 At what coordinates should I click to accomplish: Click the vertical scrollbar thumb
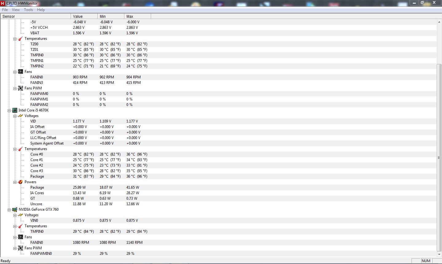click(439, 157)
